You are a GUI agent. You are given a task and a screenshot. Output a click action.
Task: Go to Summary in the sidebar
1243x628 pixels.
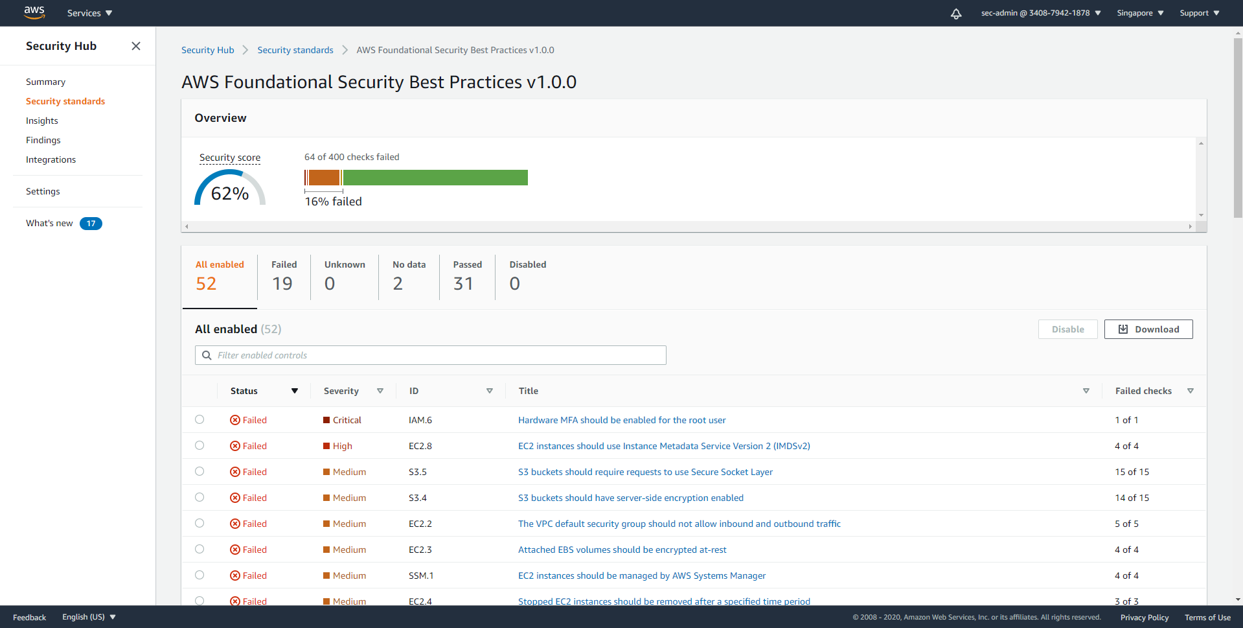coord(45,82)
